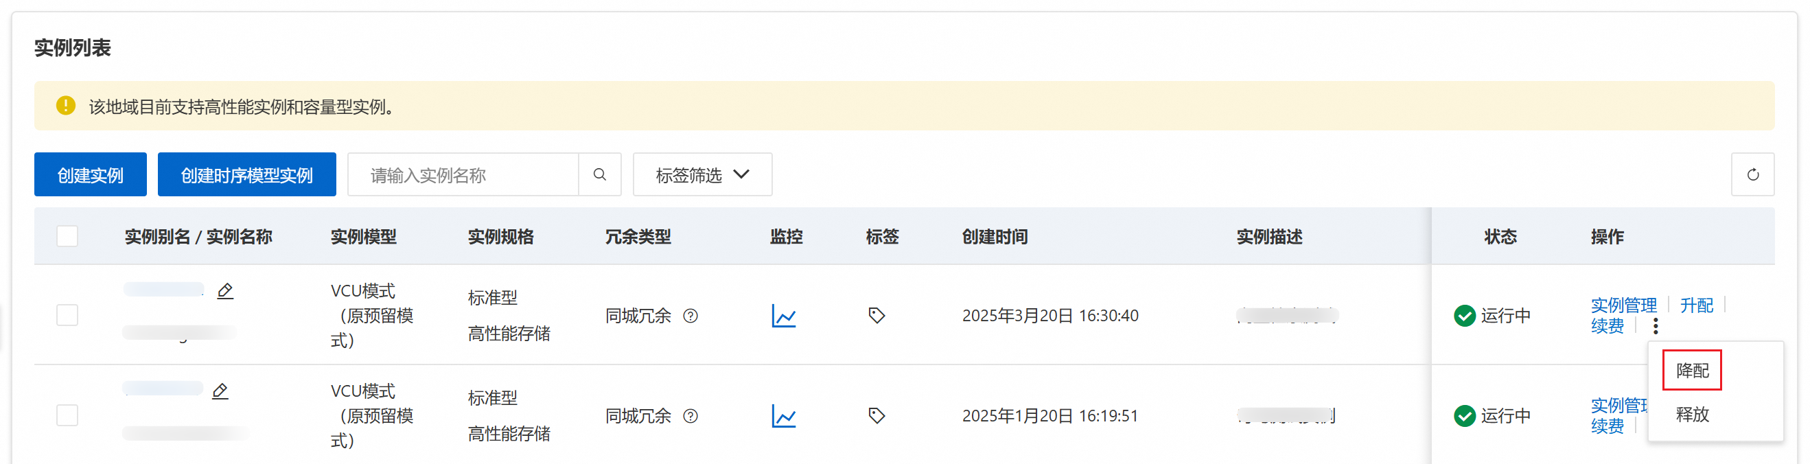Click the search magnifier icon

coord(599,174)
